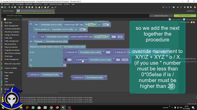Click the green Save mod element button
This screenshot has width=197, height=110.
[185, 16]
